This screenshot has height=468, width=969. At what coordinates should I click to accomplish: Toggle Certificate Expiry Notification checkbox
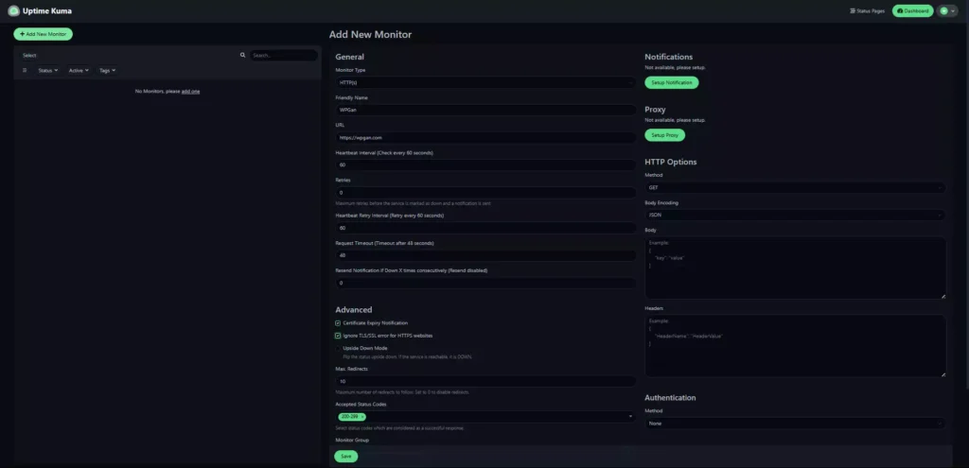(338, 323)
